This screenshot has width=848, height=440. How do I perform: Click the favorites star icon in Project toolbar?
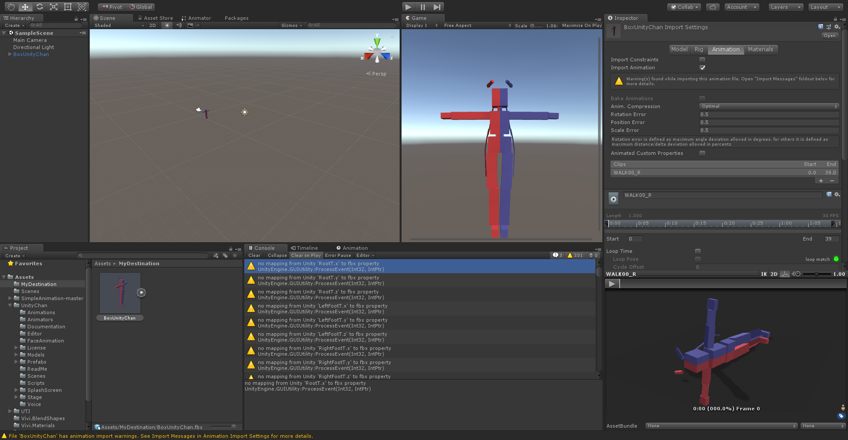[x=235, y=256]
